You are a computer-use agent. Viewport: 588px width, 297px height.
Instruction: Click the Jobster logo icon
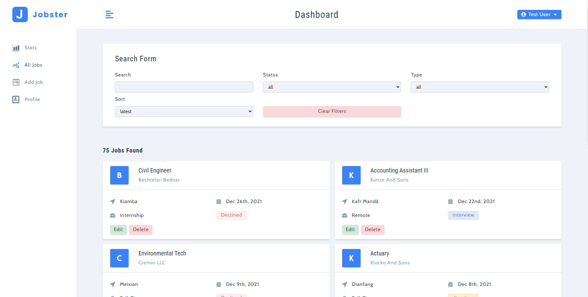pyautogui.click(x=20, y=14)
